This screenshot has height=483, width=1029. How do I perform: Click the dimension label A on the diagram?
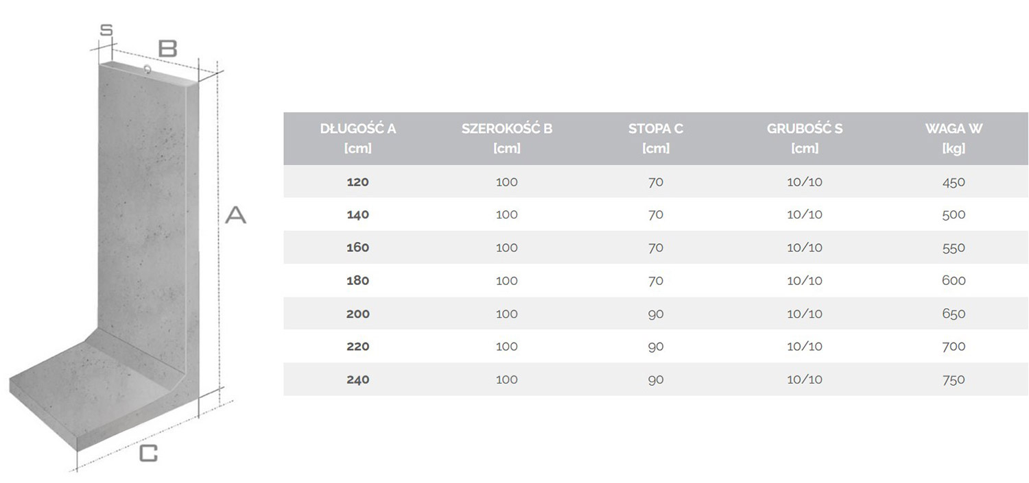coord(235,215)
